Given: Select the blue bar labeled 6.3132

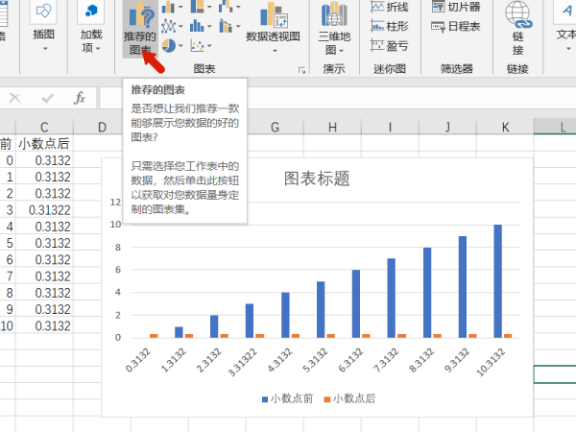Looking at the screenshot, I should tap(356, 303).
